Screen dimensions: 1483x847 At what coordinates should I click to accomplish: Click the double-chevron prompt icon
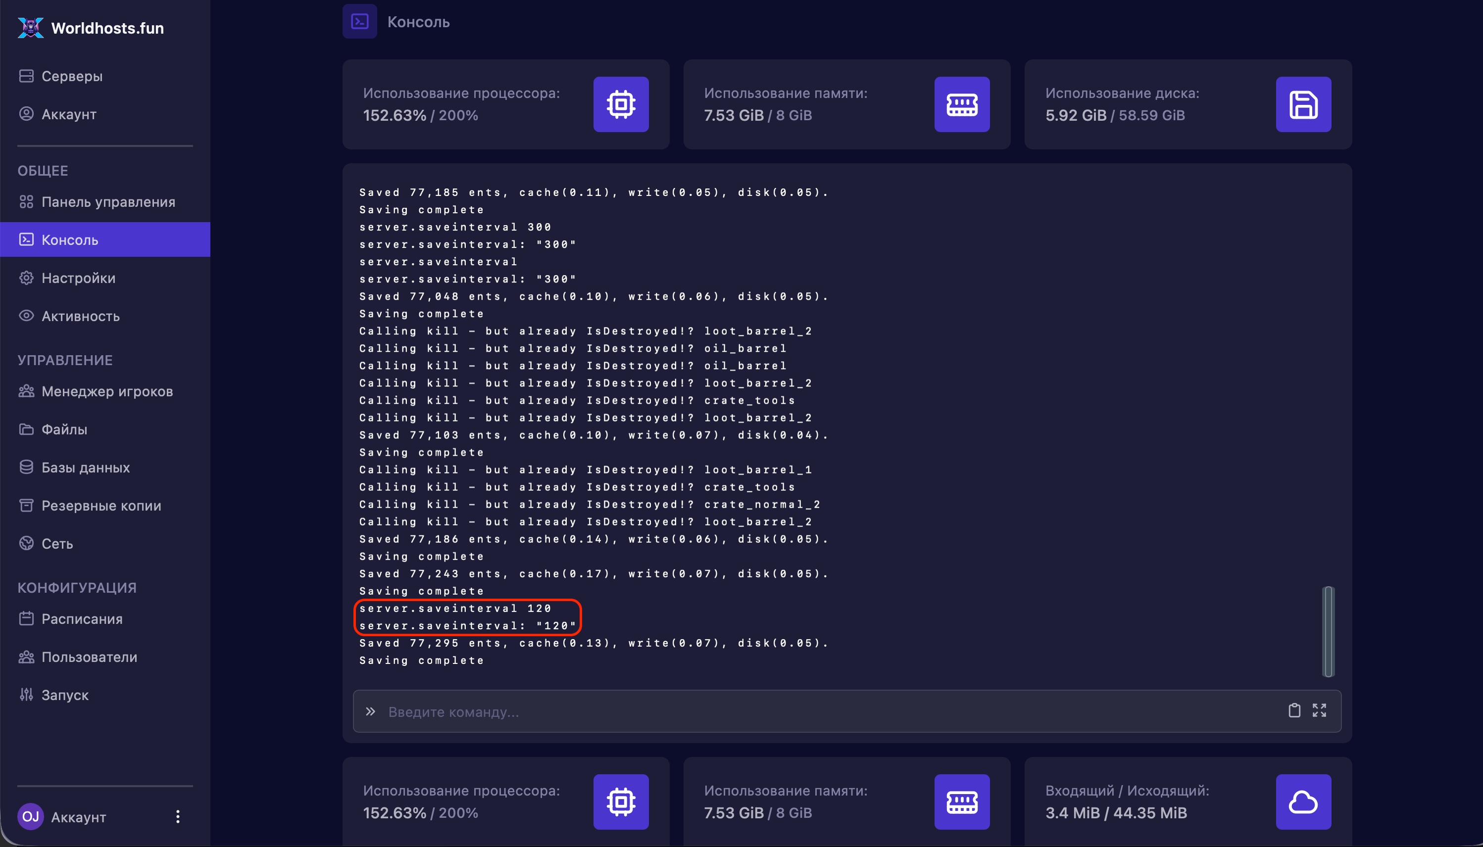click(371, 711)
